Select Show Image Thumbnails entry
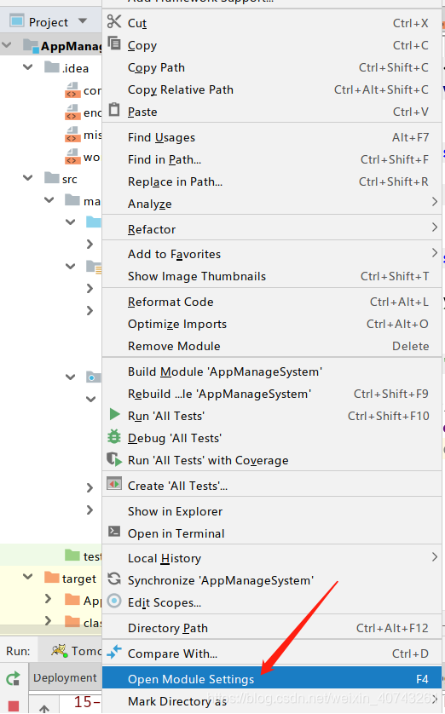This screenshot has height=714, width=445. click(x=272, y=276)
